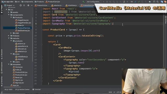Select actions.js under products
The image size is (167, 94).
[x=20, y=44]
